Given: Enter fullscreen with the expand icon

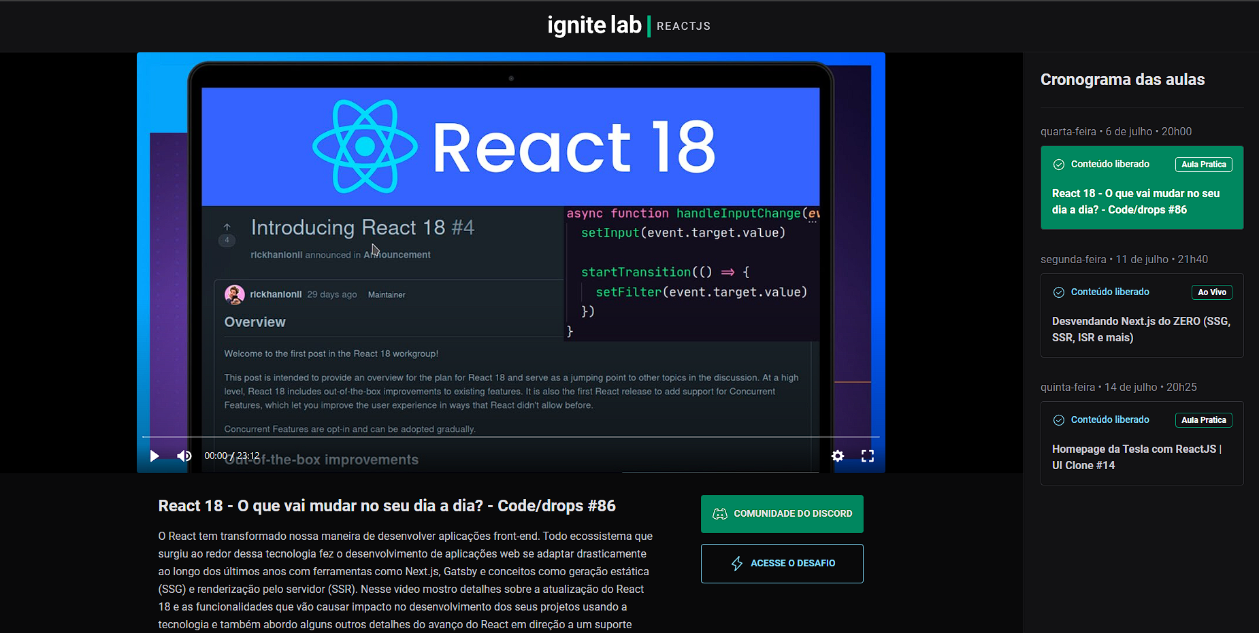Looking at the screenshot, I should pyautogui.click(x=868, y=456).
